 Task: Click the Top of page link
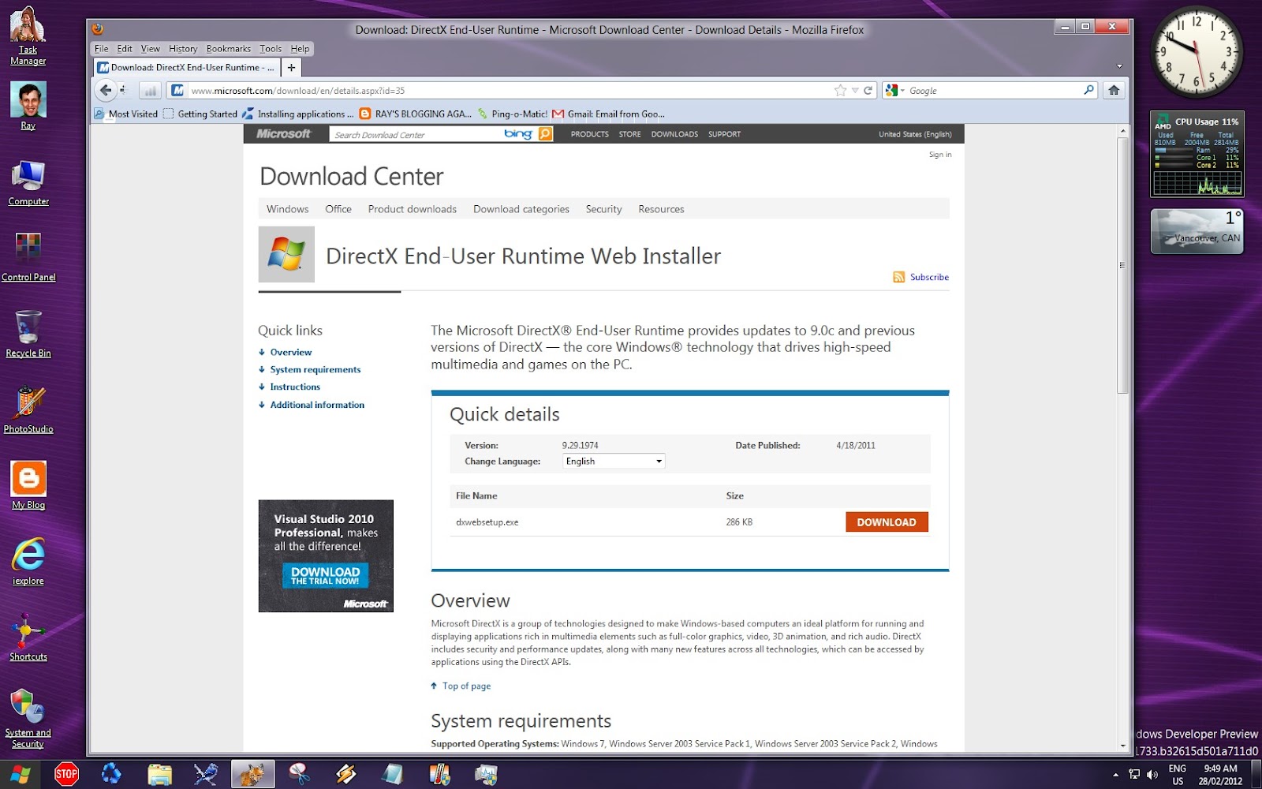click(466, 686)
